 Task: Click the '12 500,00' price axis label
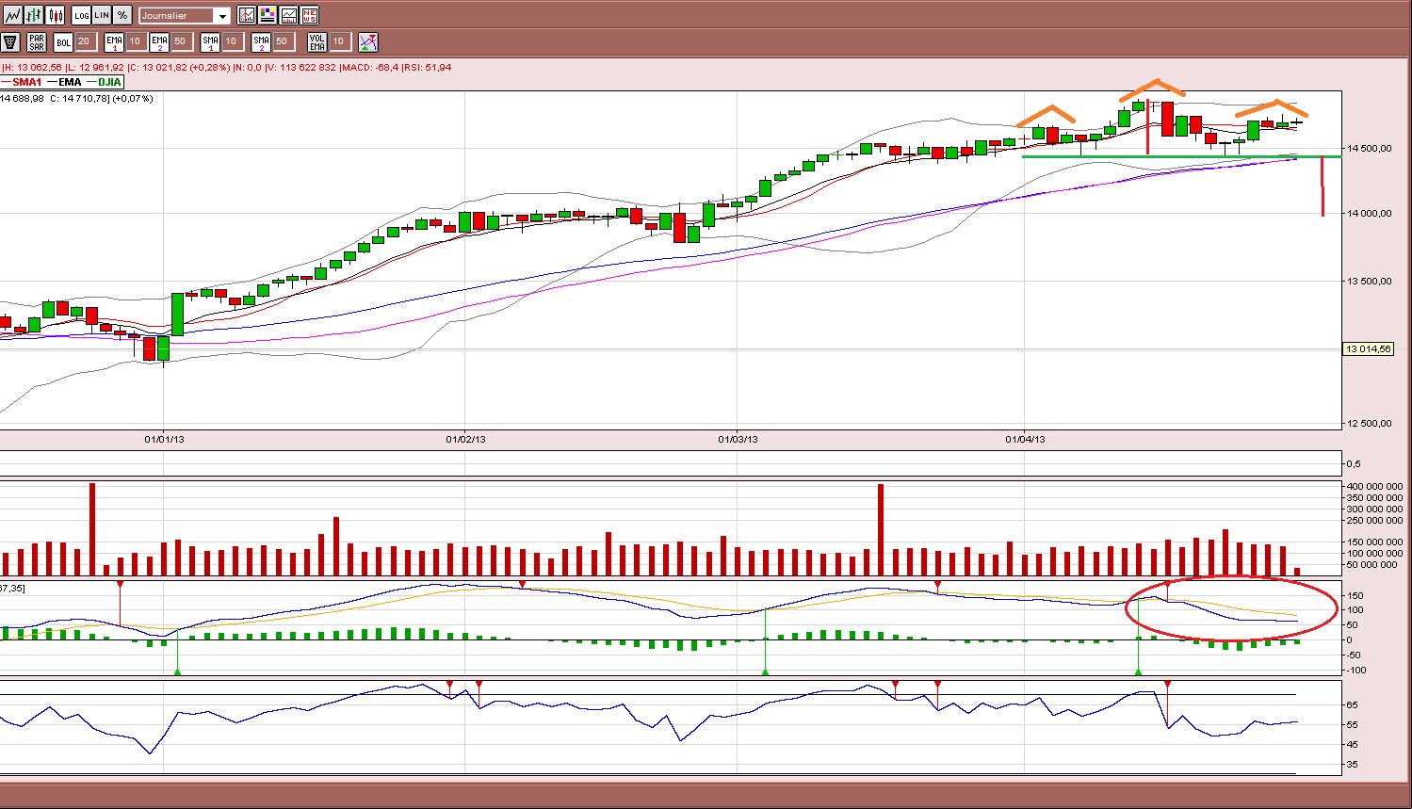tap(1369, 424)
